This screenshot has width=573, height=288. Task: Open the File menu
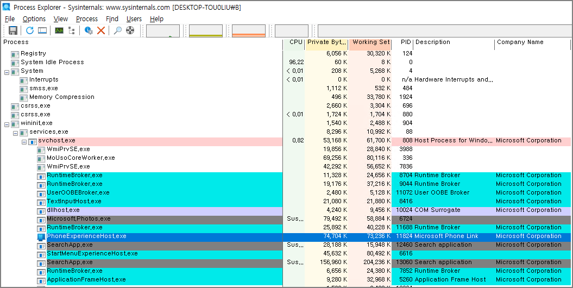tap(10, 19)
